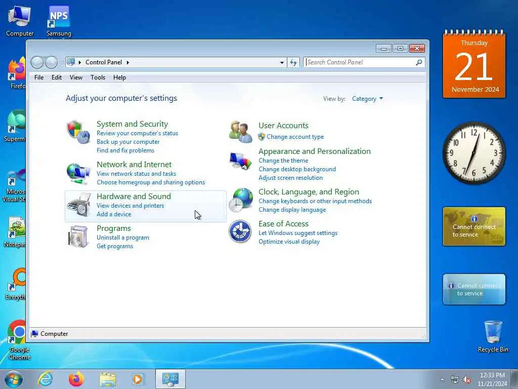The image size is (518, 389).
Task: Click the Clock, Language, and Region globe icon
Action: click(x=240, y=200)
